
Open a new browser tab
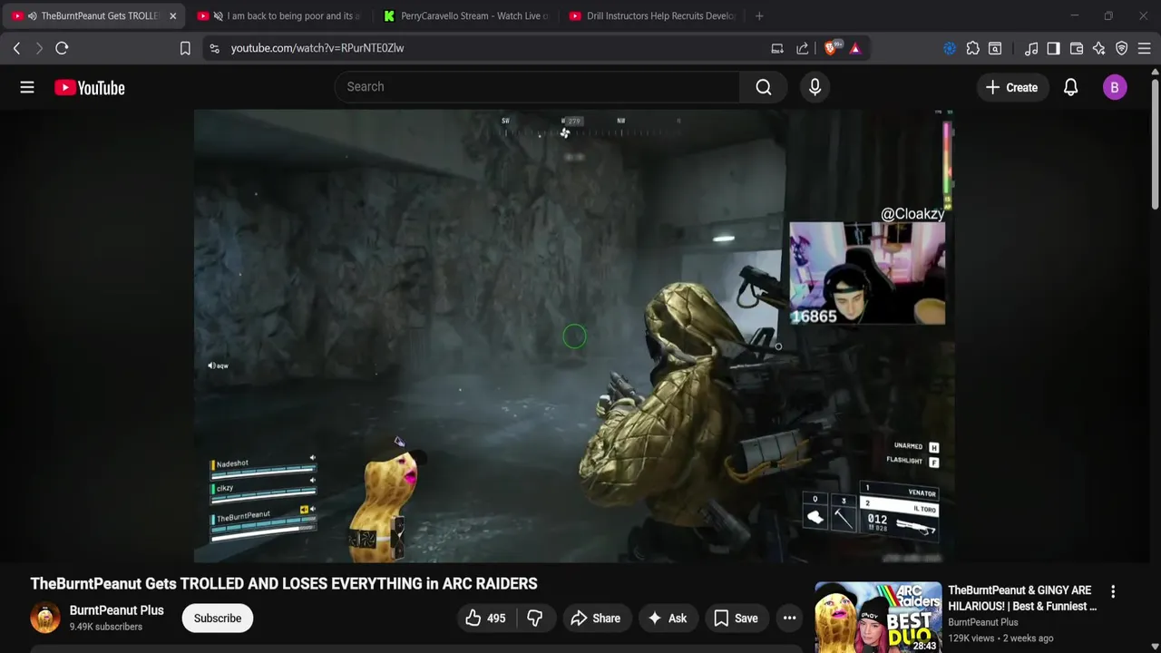[759, 15]
